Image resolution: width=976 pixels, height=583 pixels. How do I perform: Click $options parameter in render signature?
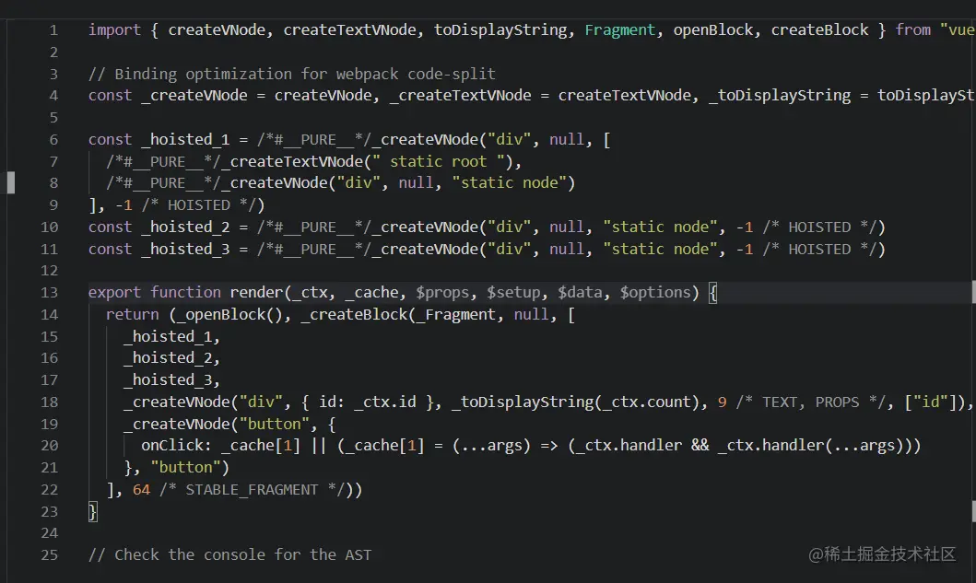pos(655,293)
